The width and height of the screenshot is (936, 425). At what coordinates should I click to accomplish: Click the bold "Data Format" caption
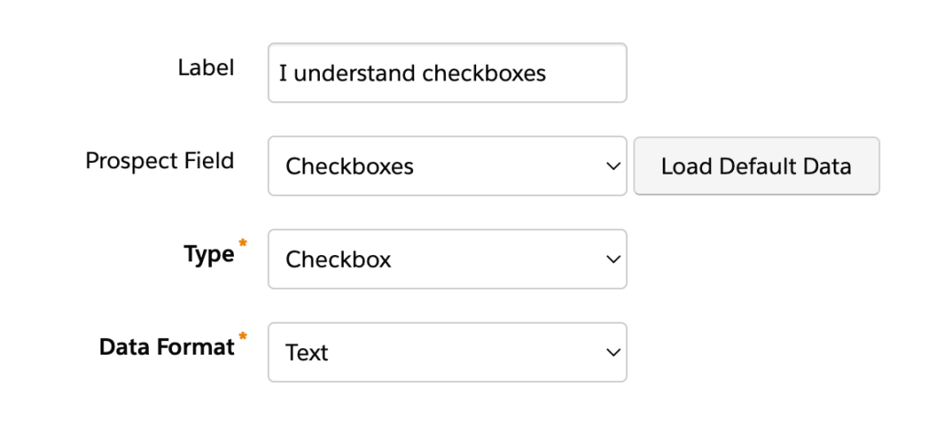166,347
